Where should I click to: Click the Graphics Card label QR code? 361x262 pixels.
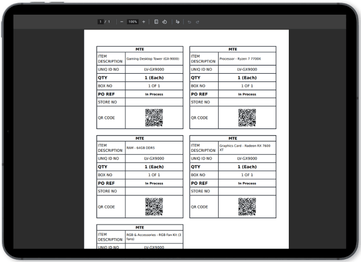tap(247, 207)
